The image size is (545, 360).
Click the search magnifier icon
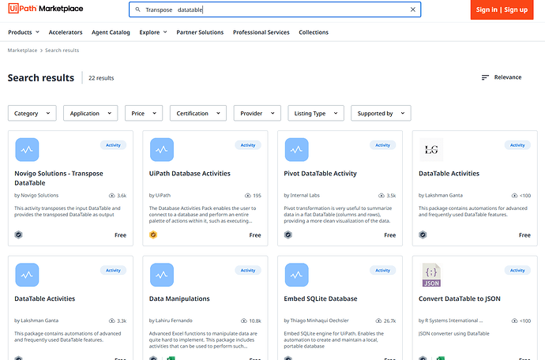click(137, 9)
